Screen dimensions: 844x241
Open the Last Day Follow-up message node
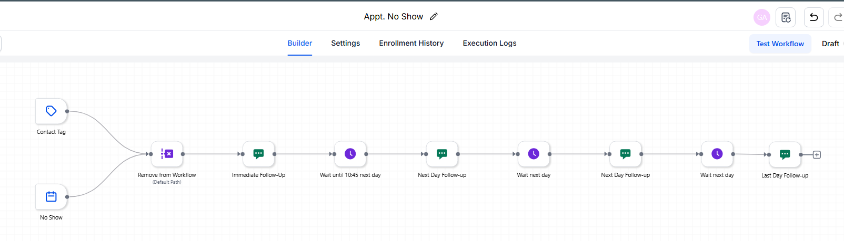tap(785, 154)
